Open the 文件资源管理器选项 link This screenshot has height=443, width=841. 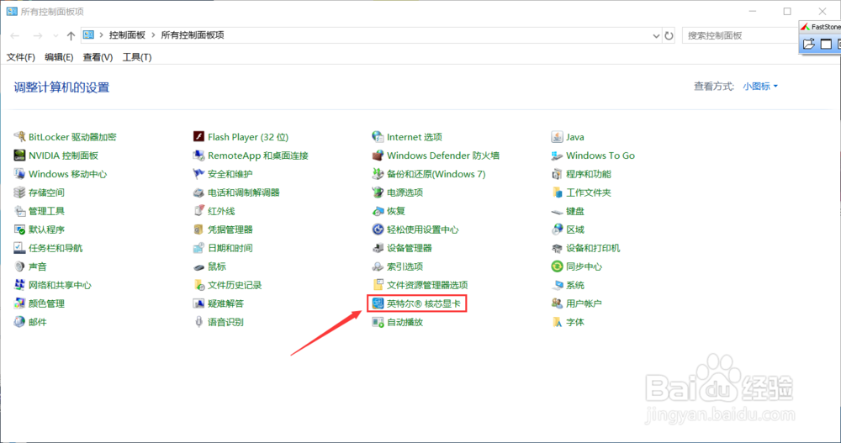(427, 285)
